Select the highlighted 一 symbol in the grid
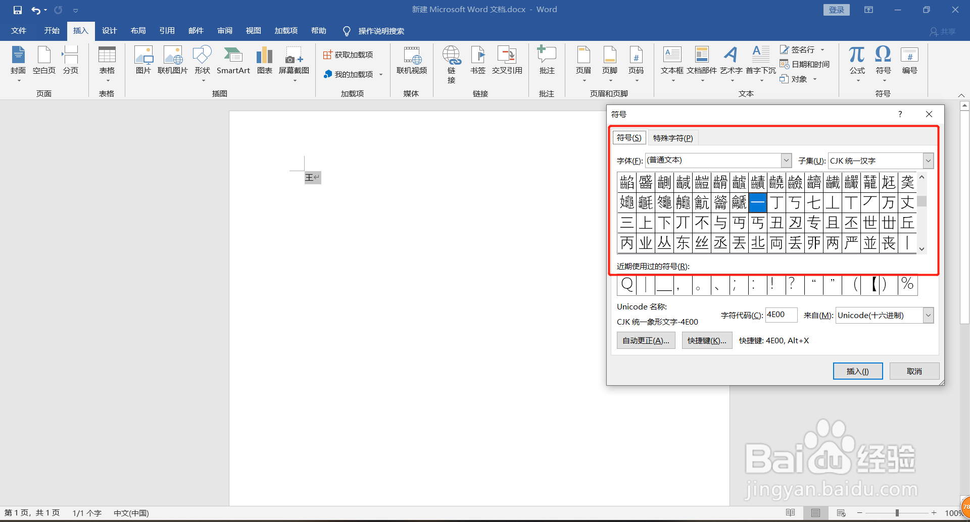 (x=758, y=202)
